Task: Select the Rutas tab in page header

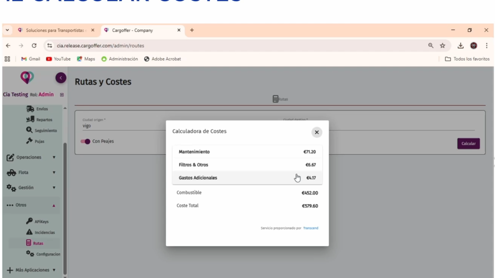Action: pyautogui.click(x=280, y=99)
